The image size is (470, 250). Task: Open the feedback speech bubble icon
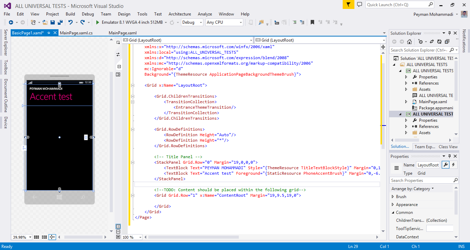360,4
